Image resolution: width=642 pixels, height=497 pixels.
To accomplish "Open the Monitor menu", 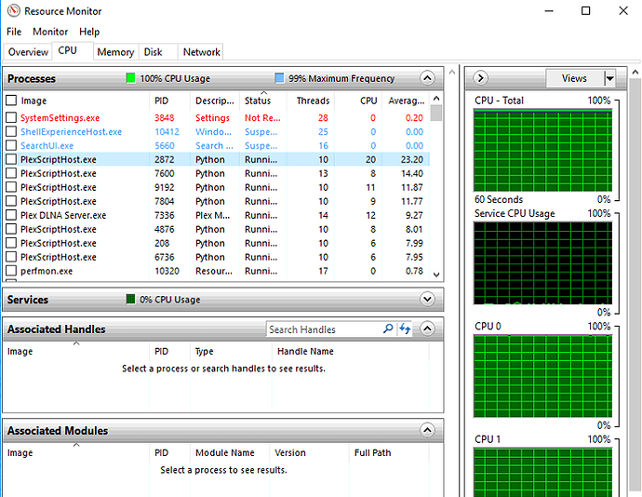I will pos(50,32).
